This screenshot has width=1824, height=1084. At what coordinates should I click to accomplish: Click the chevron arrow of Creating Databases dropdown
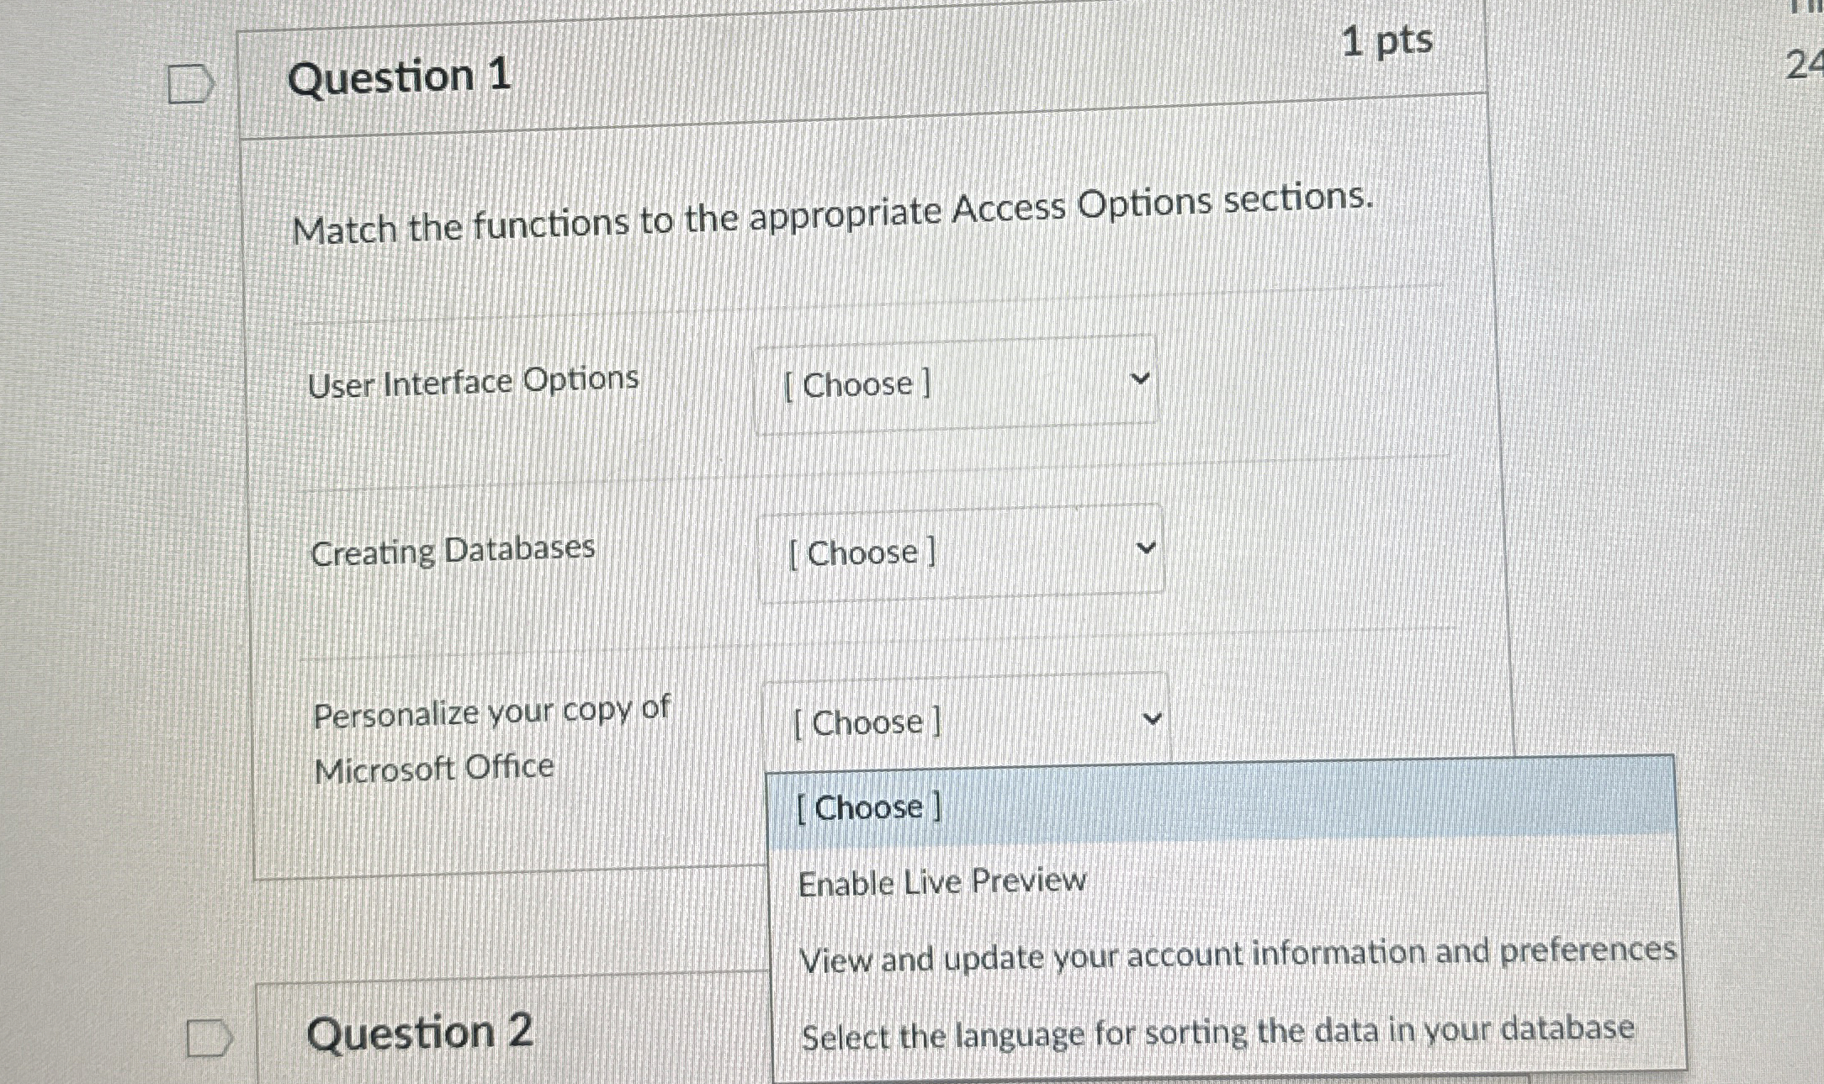tap(1145, 548)
